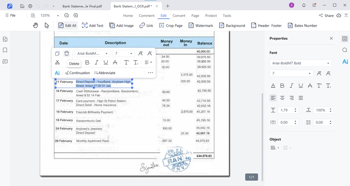Open the object align dropdown under Object
This screenshot has width=350, height=186.
(x=275, y=148)
